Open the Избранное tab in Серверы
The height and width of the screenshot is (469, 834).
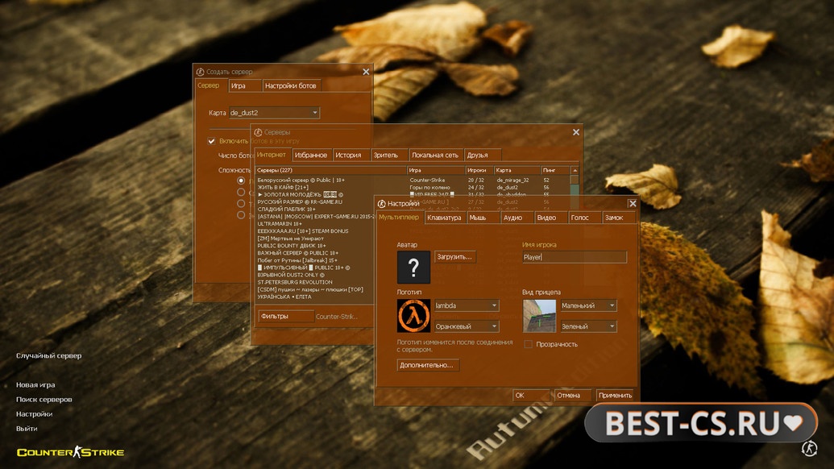[310, 156]
